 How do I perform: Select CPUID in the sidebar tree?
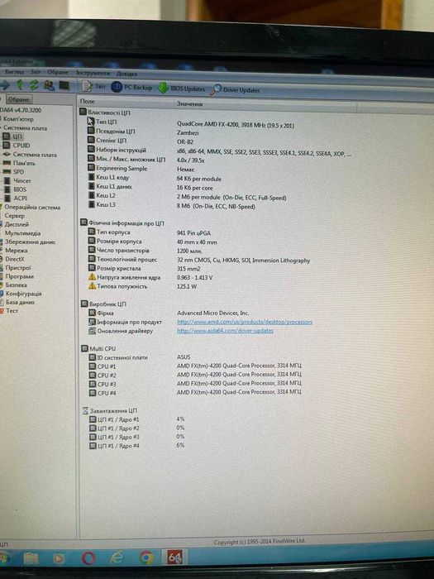(x=21, y=146)
